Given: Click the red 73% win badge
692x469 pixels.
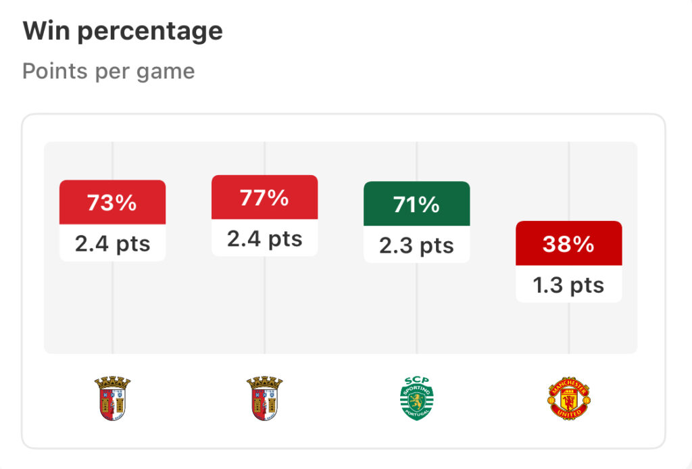Looking at the screenshot, I should point(113,202).
